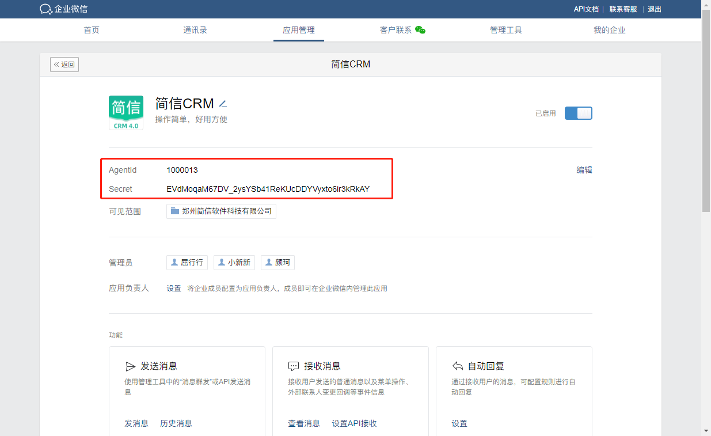Click the 颜珂 administrator tag

pyautogui.click(x=277, y=263)
